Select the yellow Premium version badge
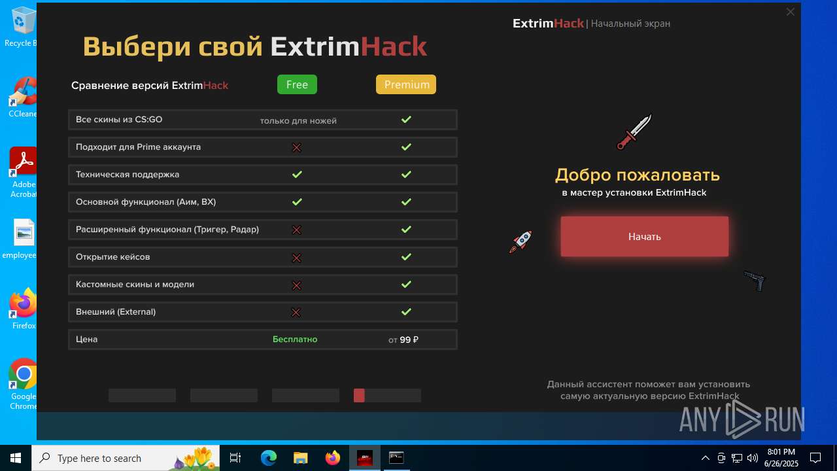Image resolution: width=837 pixels, height=471 pixels. tap(406, 84)
